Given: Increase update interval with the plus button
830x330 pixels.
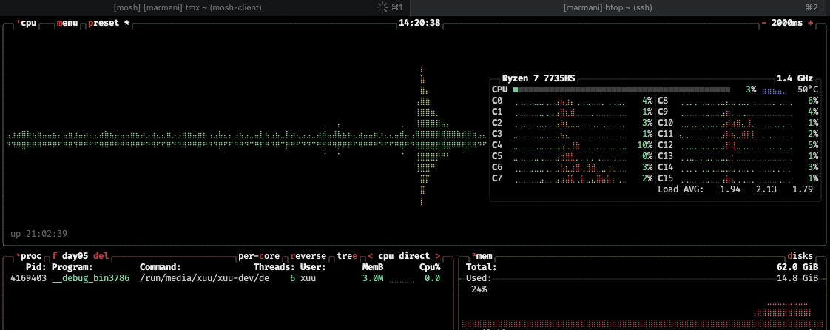Looking at the screenshot, I should tap(810, 23).
